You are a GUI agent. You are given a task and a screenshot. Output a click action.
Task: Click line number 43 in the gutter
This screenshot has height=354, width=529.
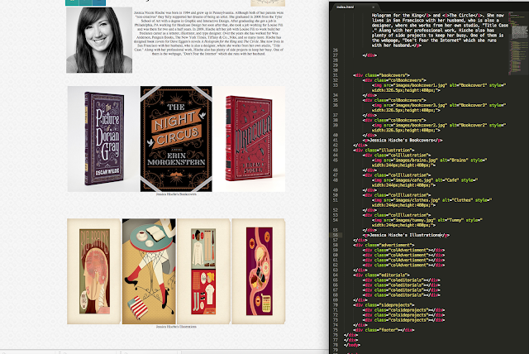(x=335, y=151)
